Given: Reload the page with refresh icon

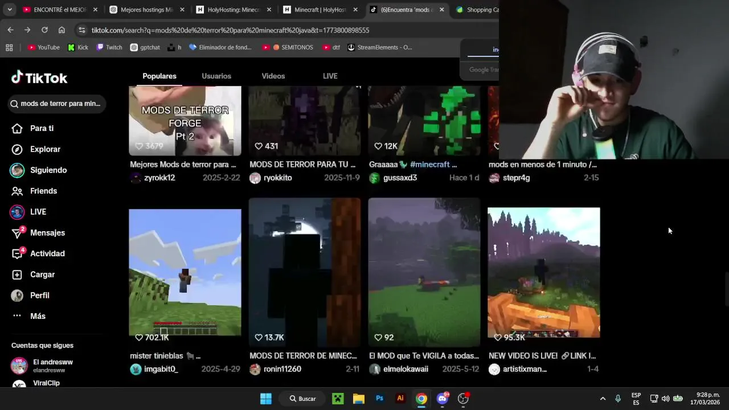Looking at the screenshot, I should [44, 30].
